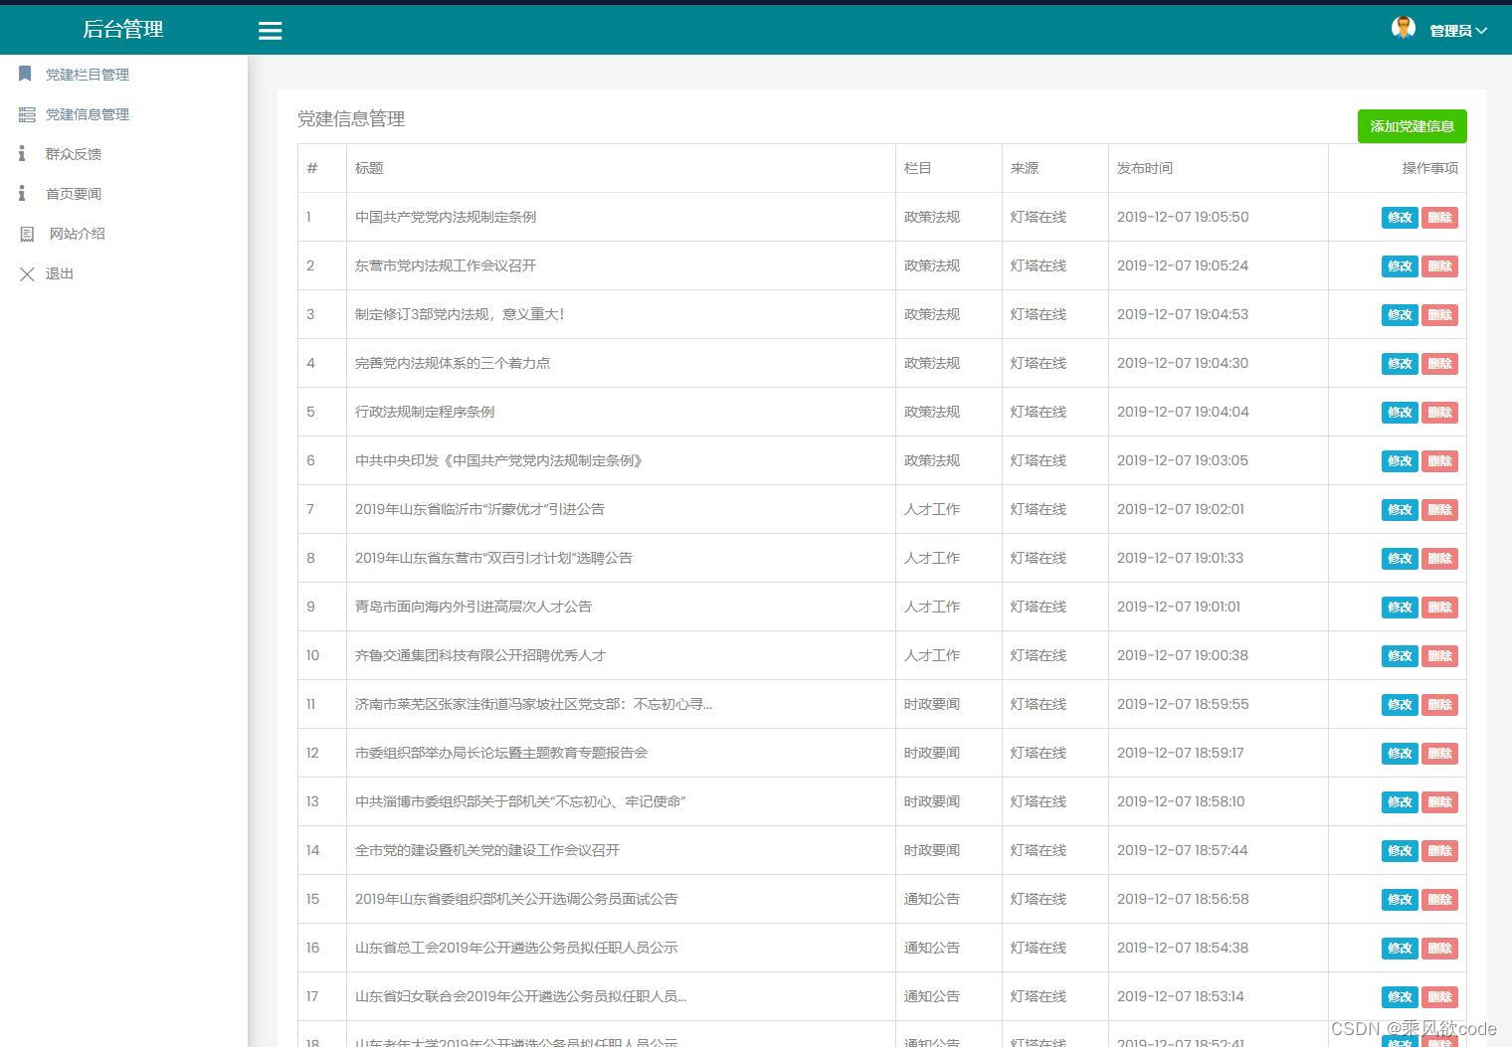Click 删除 for row 16 山东省总工会

tap(1439, 949)
